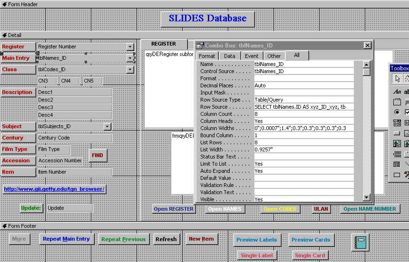Select the Option Button tool in Toolbox
409x262 pixels.
pos(397,112)
